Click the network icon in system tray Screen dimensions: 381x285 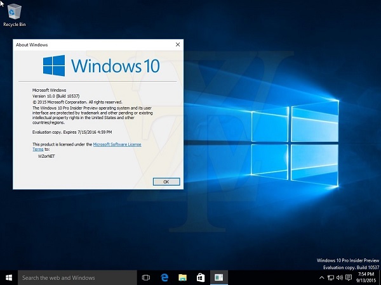coord(331,278)
